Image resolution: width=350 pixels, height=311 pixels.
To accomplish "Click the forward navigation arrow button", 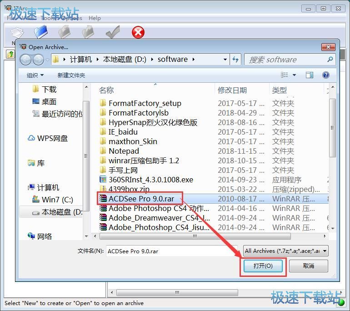I will pos(39,60).
